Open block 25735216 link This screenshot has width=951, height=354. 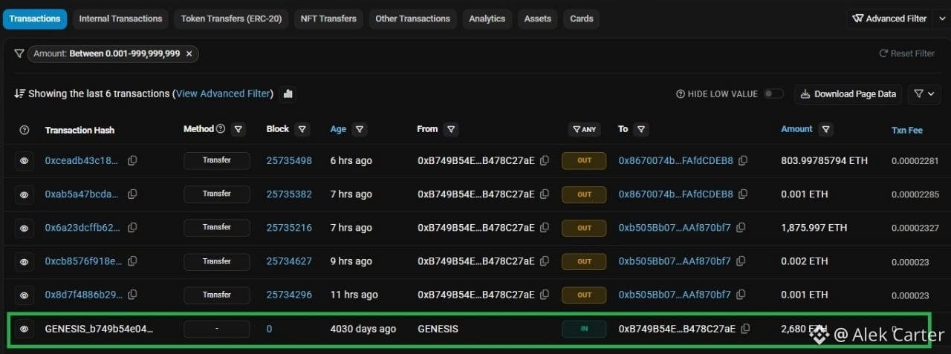click(289, 227)
